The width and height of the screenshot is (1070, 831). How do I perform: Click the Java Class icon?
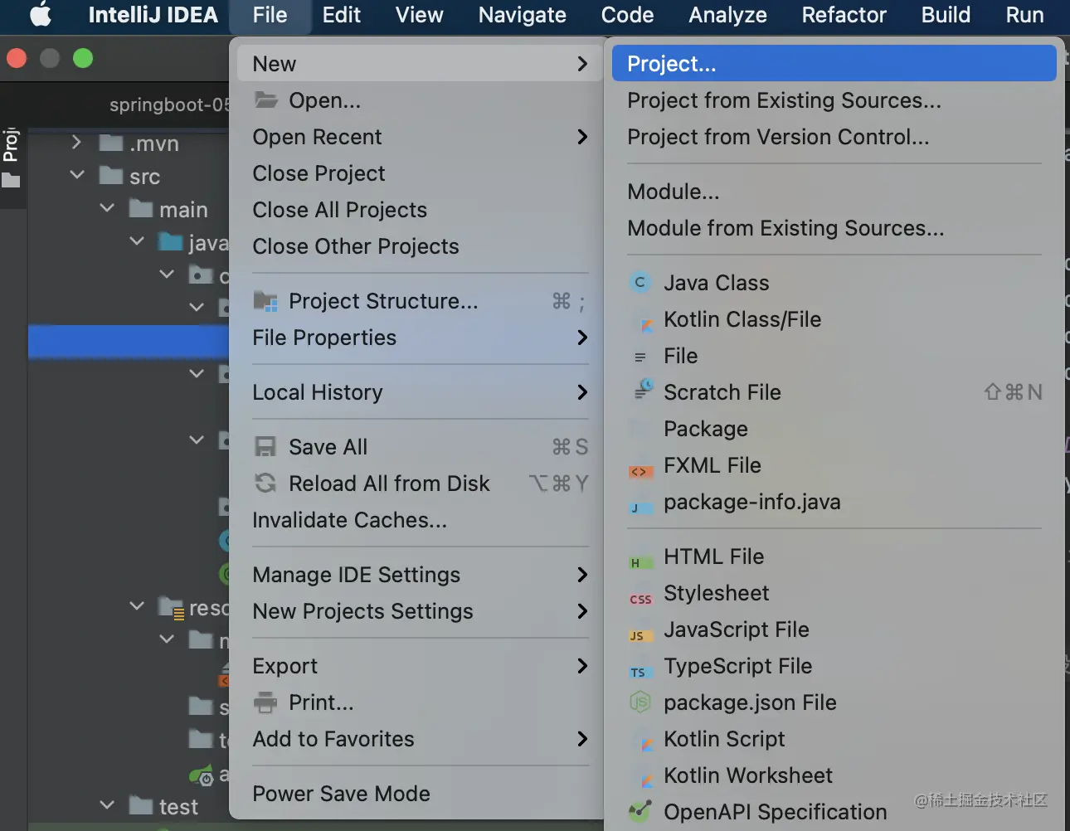(x=640, y=283)
